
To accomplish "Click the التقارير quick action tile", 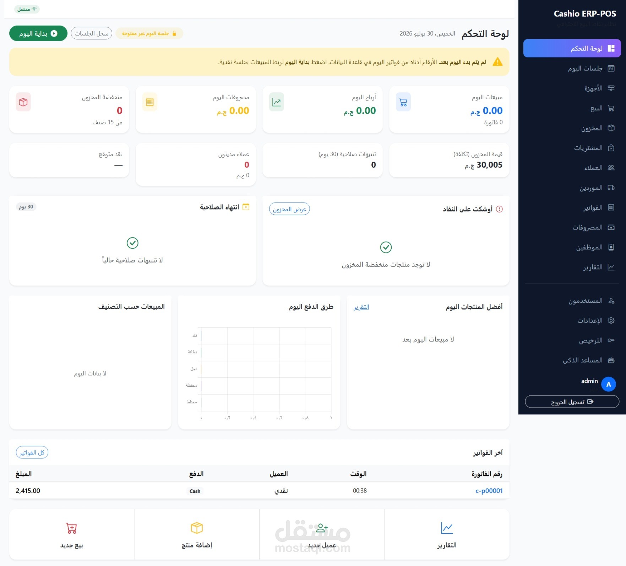I will click(447, 534).
